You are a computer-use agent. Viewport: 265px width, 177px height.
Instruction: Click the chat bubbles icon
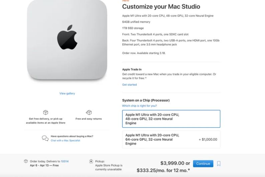[45, 138]
